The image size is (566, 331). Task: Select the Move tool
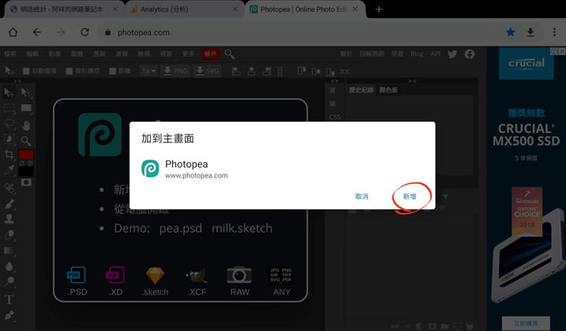pos(9,93)
